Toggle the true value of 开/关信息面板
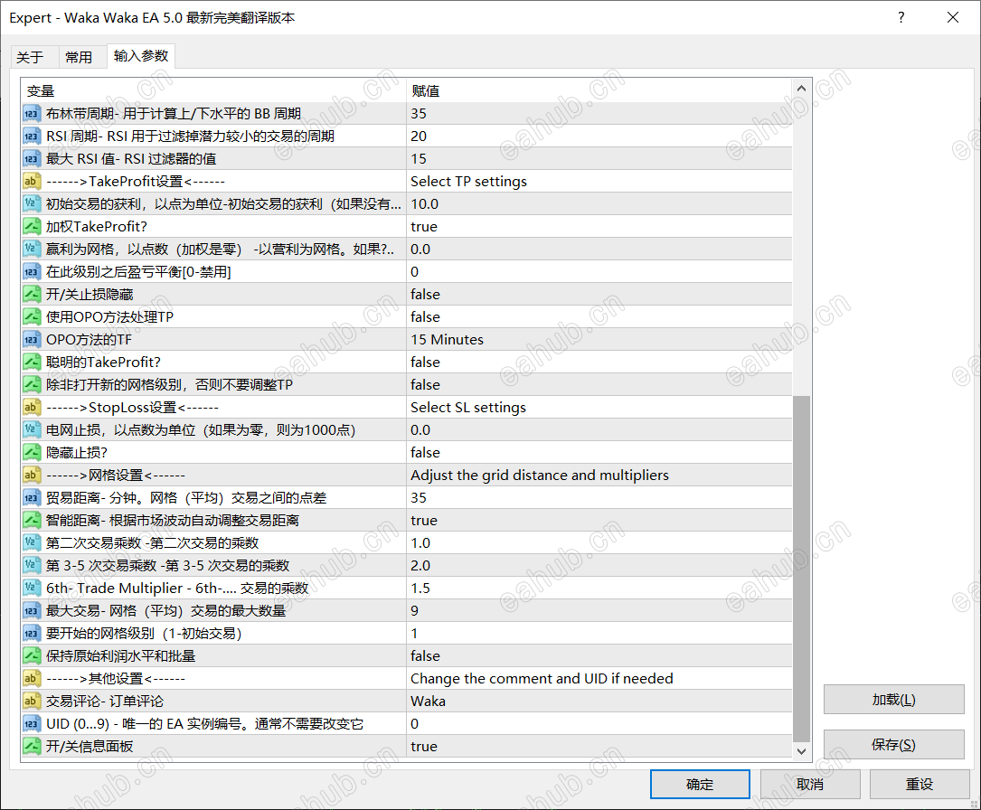The image size is (981, 810). pos(599,746)
